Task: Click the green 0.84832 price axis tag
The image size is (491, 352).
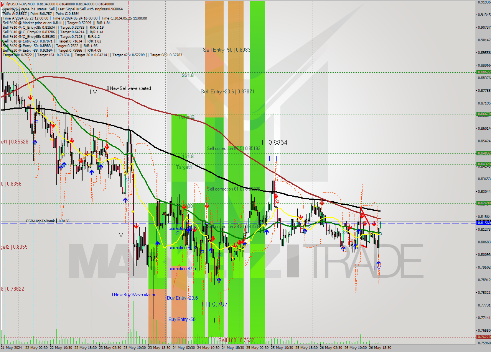Action: click(x=483, y=153)
